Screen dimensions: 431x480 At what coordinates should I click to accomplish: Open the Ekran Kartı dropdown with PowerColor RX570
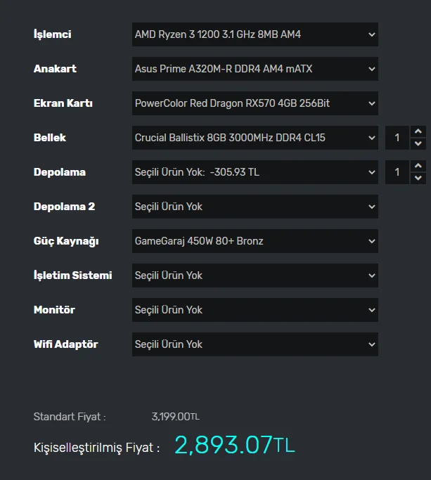point(255,103)
